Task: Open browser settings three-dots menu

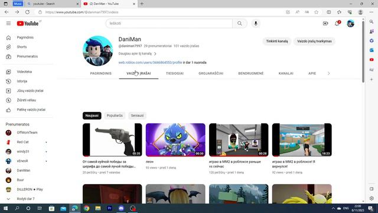Action: tap(372, 12)
